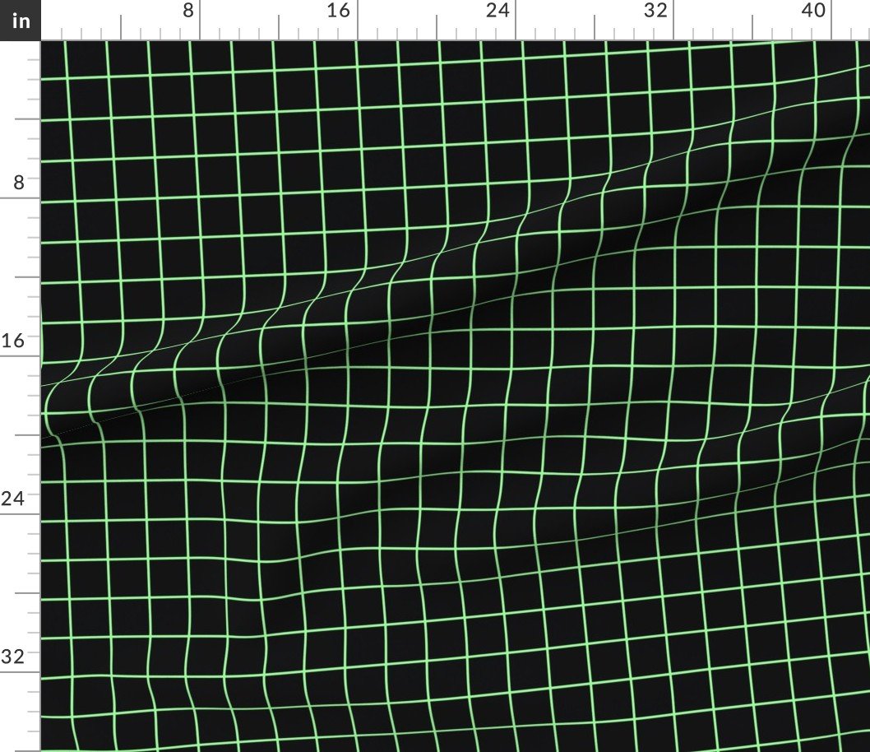Image resolution: width=870 pixels, height=752 pixels.
Task: Click the 24 mark on the top ruler
Action: click(497, 10)
